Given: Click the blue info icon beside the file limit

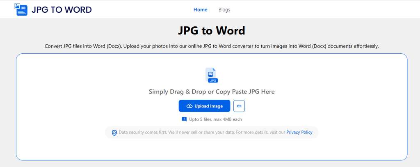Looking at the screenshot, I should coord(184,119).
